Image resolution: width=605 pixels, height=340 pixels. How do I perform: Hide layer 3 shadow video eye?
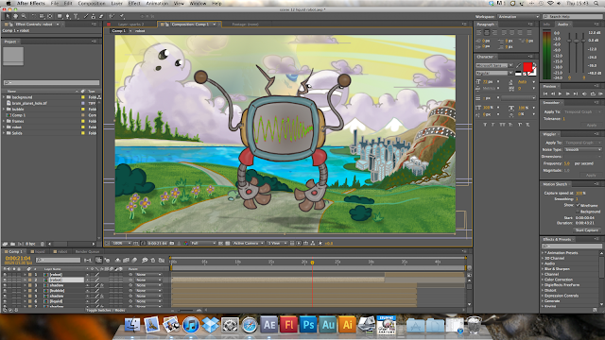pos(5,285)
